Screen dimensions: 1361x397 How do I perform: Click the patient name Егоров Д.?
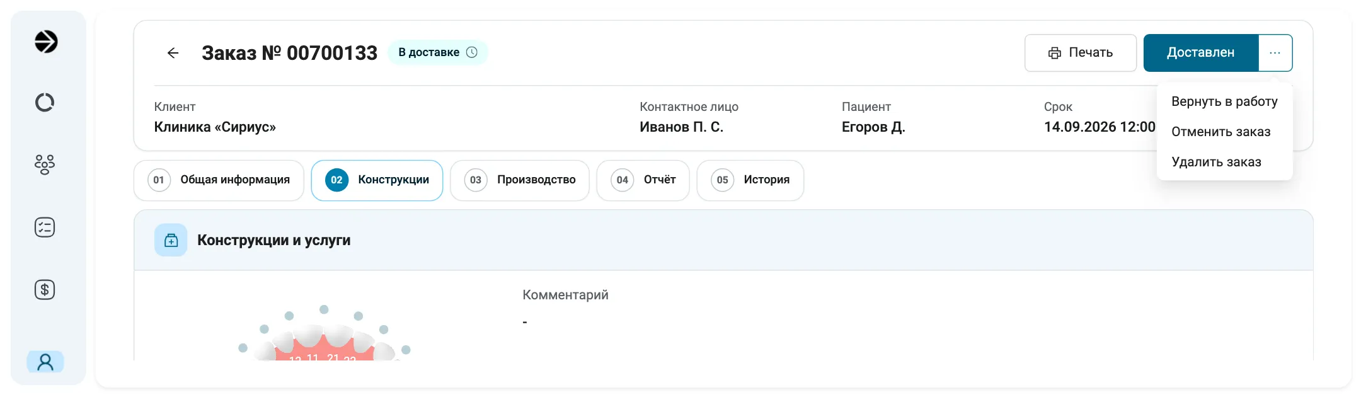(x=873, y=127)
